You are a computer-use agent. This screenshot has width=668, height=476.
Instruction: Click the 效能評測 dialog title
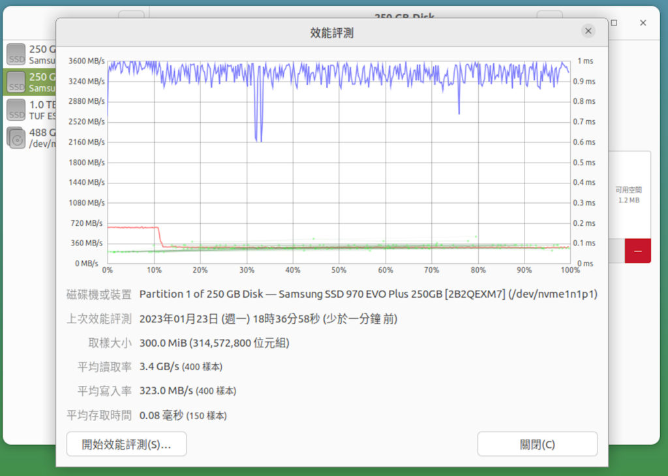(x=331, y=33)
